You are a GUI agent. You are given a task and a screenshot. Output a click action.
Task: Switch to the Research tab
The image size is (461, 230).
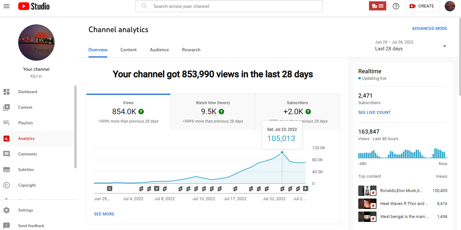coord(191,50)
